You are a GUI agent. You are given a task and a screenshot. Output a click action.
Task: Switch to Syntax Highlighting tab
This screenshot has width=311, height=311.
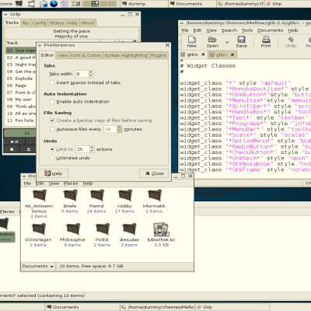pos(126,55)
